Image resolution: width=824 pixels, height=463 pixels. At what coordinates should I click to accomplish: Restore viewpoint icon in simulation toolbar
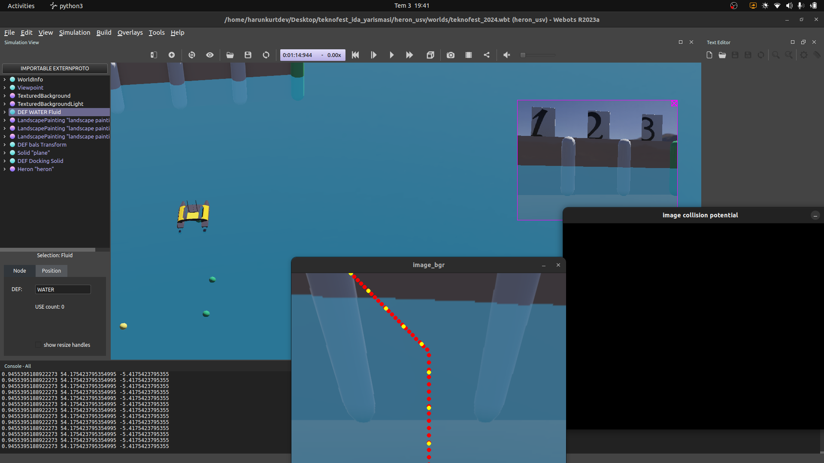coord(192,55)
